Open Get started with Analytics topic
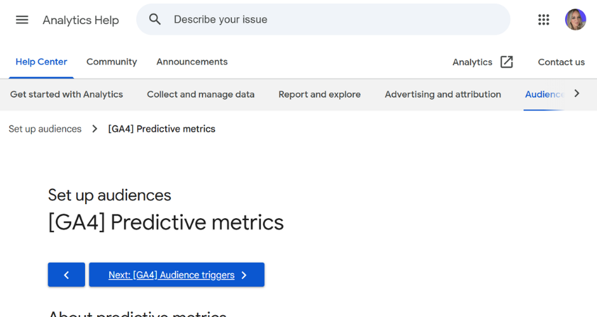The width and height of the screenshot is (597, 317). pos(67,94)
